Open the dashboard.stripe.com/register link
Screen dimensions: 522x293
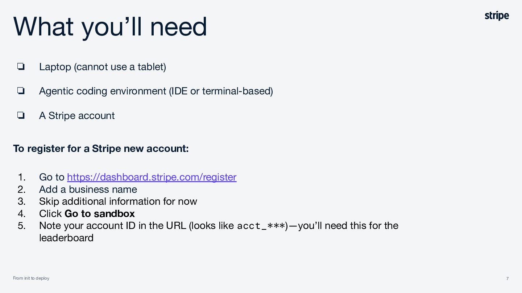point(152,177)
